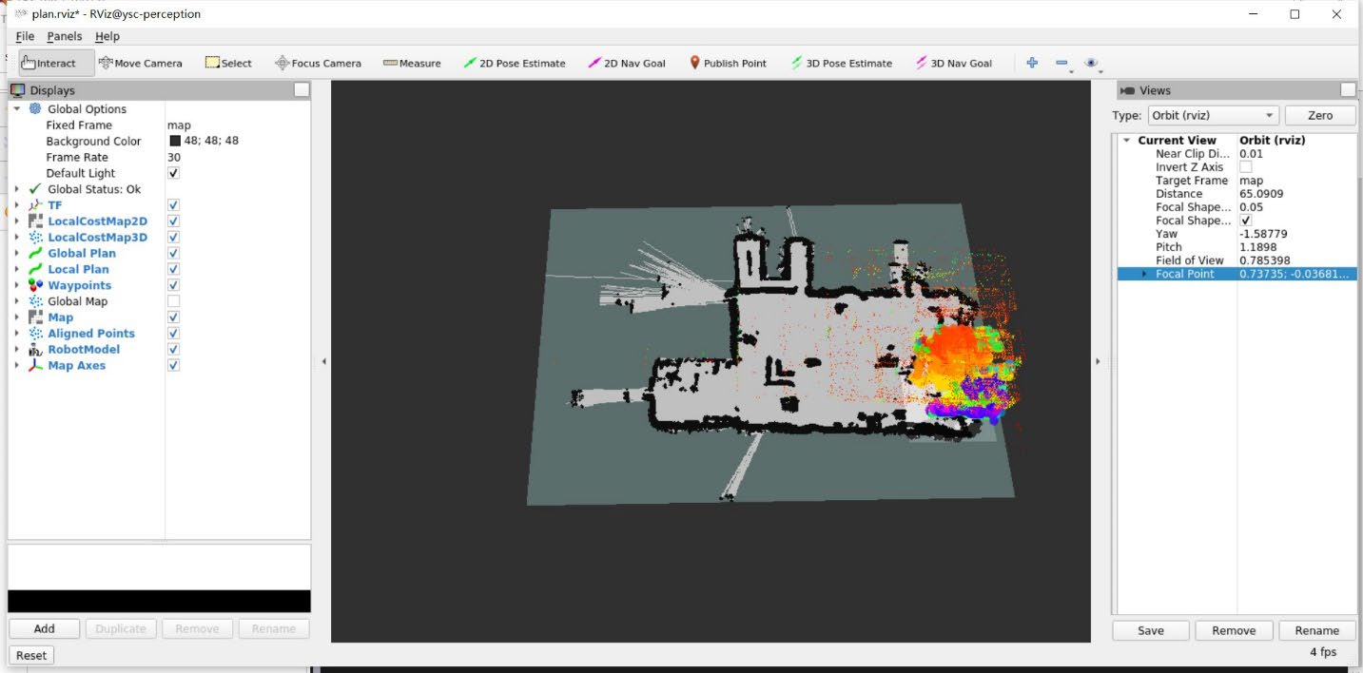Image resolution: width=1363 pixels, height=673 pixels.
Task: Collapse the Views panel with right arrow
Action: click(1098, 361)
